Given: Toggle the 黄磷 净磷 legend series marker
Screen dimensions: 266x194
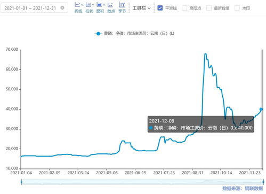Looking at the screenshot, I should click(x=98, y=34).
